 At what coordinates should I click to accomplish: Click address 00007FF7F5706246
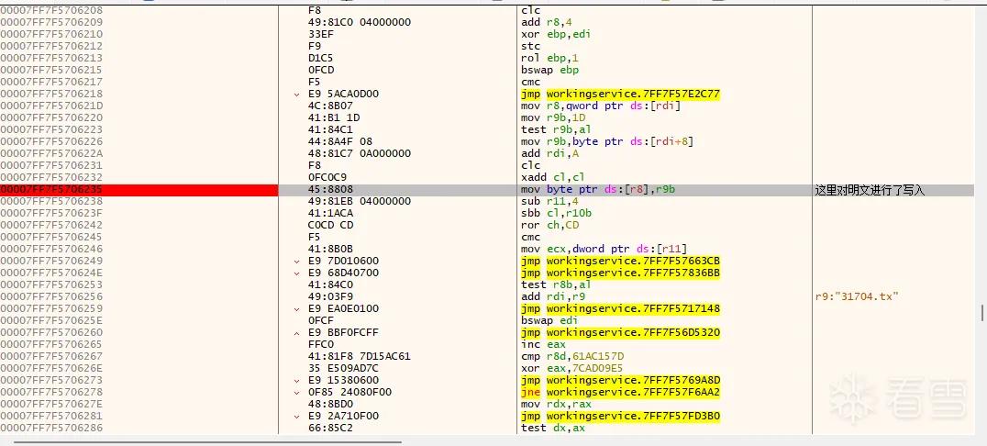pyautogui.click(x=51, y=249)
